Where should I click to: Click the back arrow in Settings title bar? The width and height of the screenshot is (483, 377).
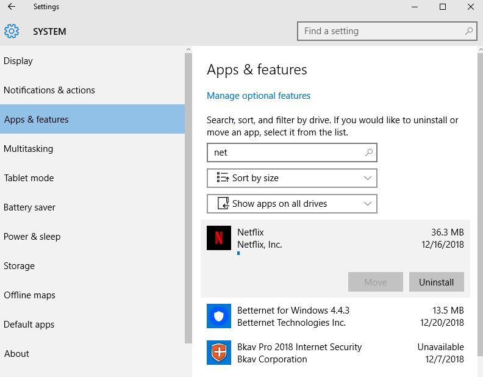(x=12, y=7)
